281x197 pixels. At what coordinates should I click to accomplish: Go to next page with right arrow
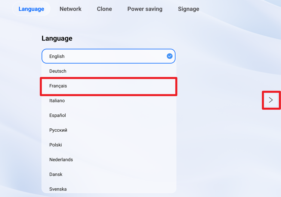click(x=271, y=100)
